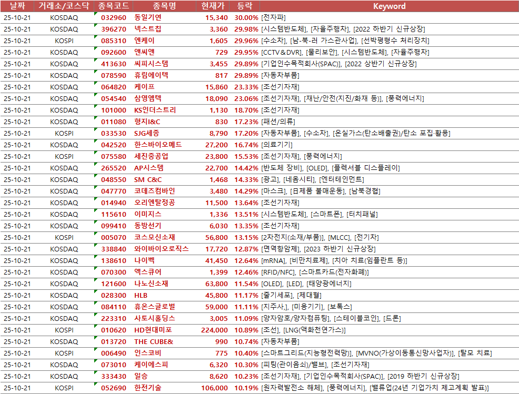Select the stock name 코스모신소재

pyautogui.click(x=155, y=238)
